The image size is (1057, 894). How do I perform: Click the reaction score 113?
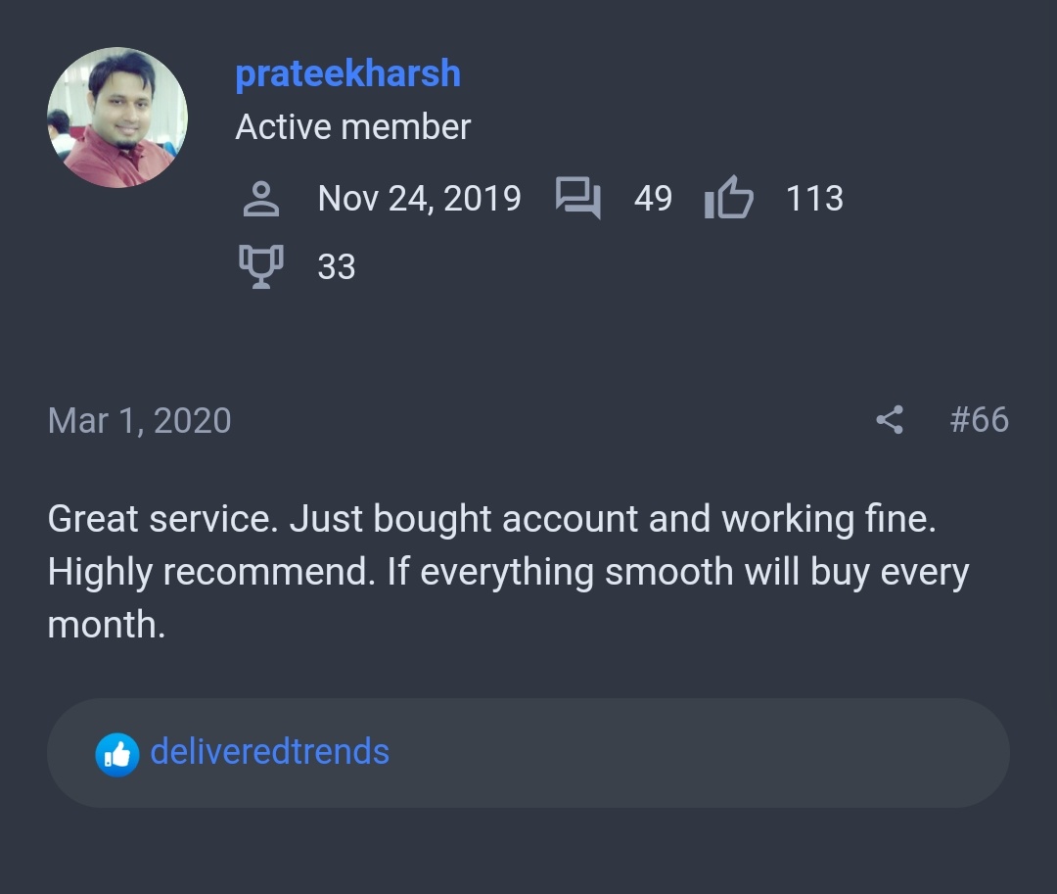point(814,199)
